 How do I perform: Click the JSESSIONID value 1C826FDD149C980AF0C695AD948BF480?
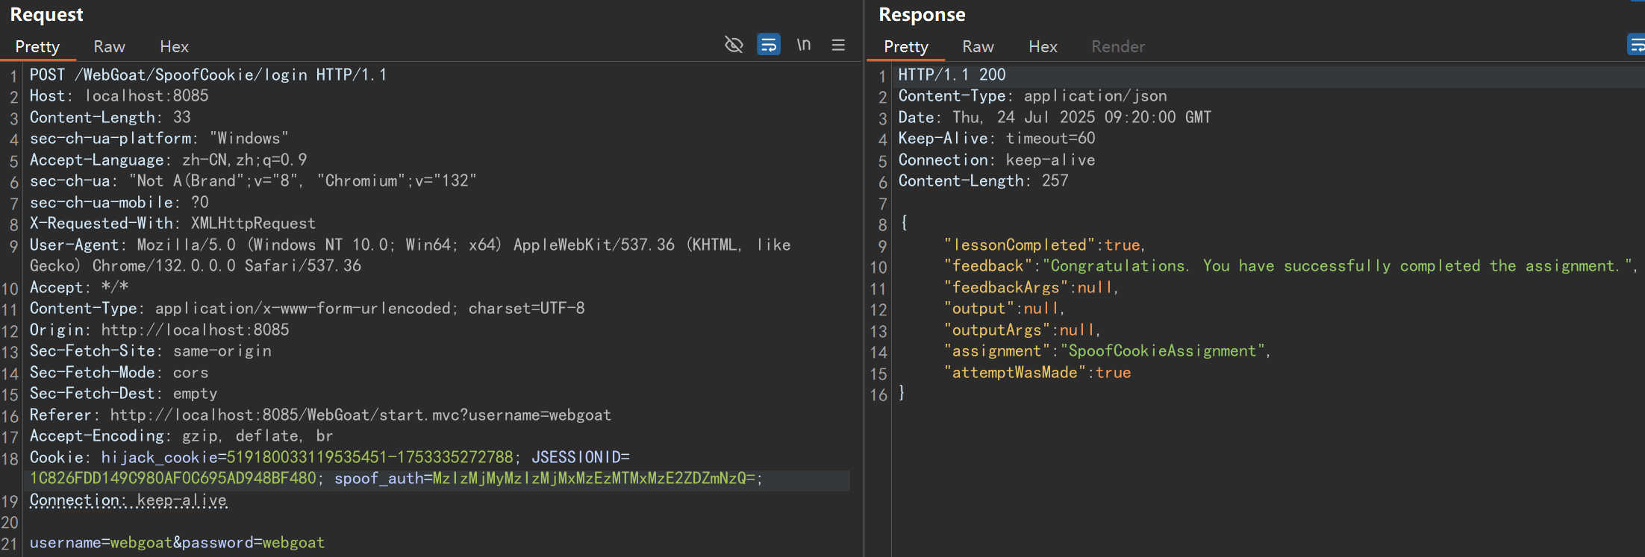pyautogui.click(x=173, y=478)
